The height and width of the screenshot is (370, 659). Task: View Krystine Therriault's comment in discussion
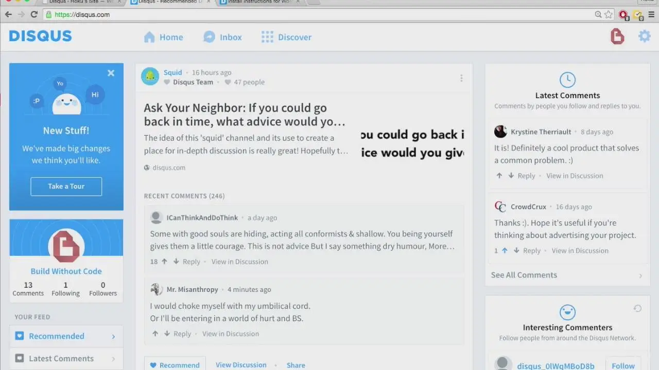(x=575, y=176)
